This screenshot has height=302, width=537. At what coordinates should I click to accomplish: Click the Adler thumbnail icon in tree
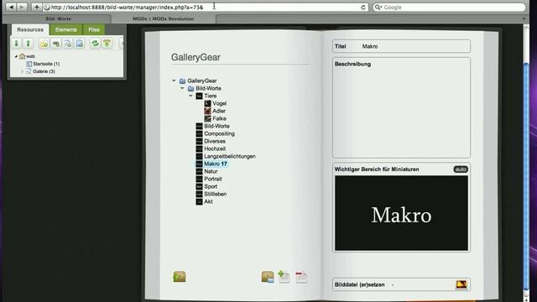[x=207, y=111]
